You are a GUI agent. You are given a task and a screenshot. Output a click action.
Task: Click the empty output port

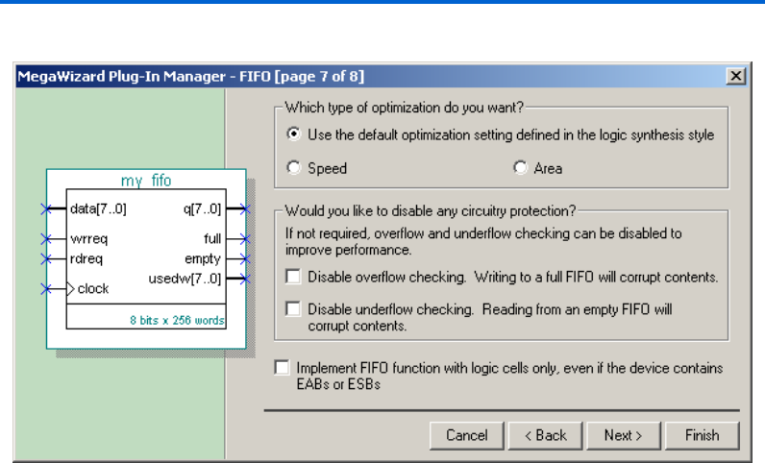pyautogui.click(x=203, y=258)
